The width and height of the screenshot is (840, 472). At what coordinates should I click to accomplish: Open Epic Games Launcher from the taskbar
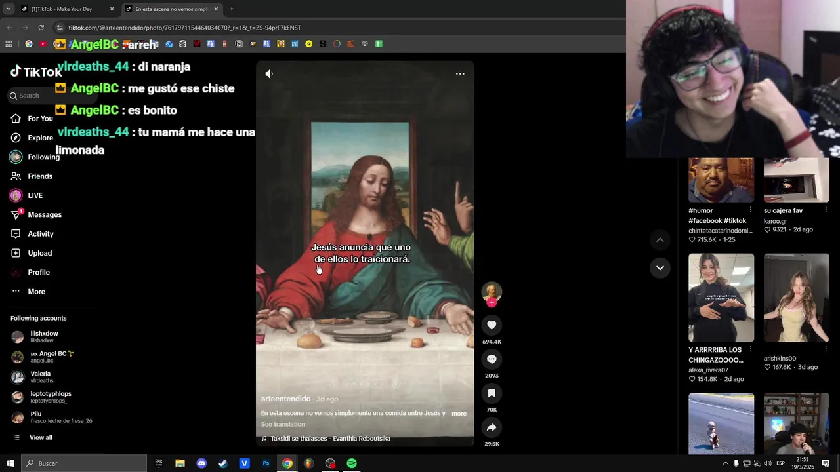159,463
